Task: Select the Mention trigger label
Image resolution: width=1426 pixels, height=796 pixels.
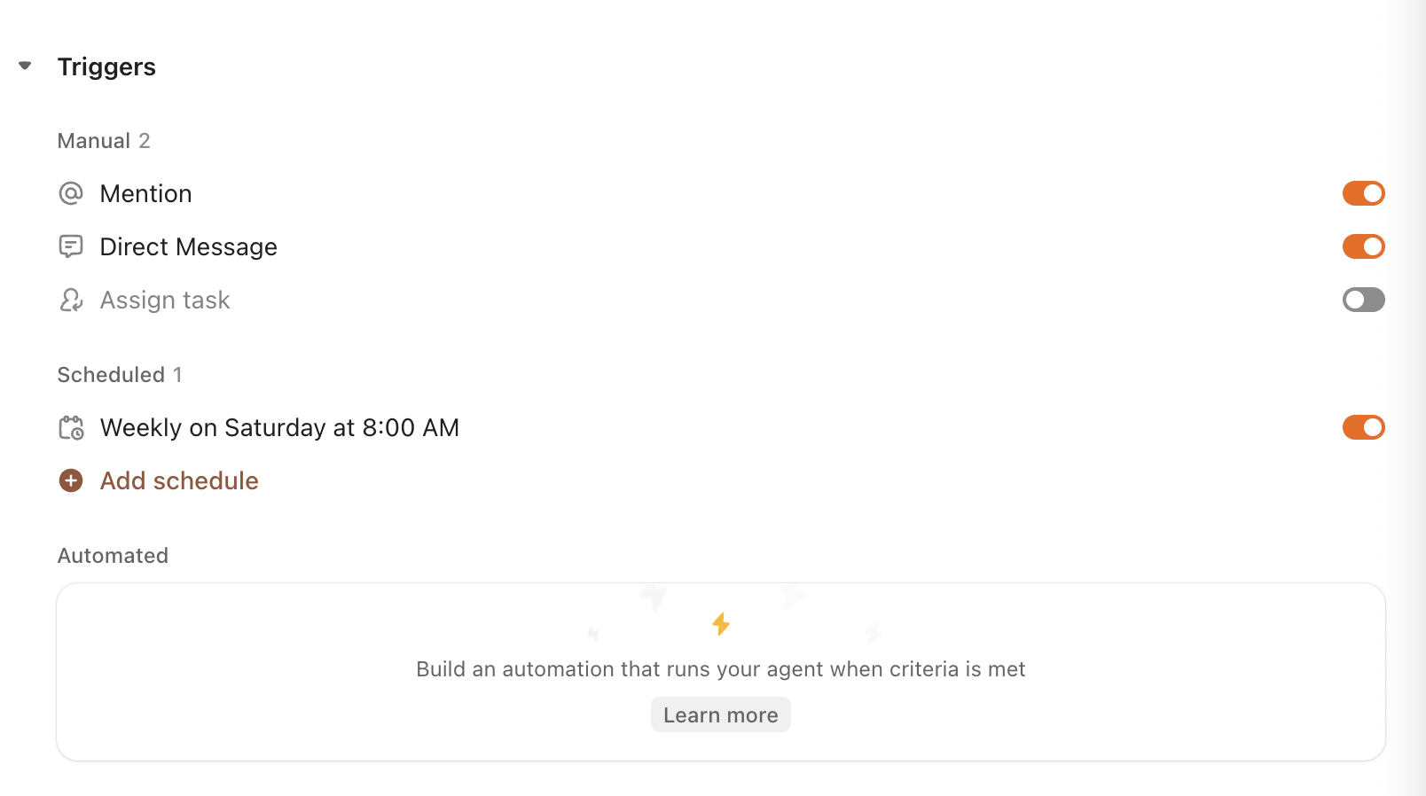Action: 145,194
